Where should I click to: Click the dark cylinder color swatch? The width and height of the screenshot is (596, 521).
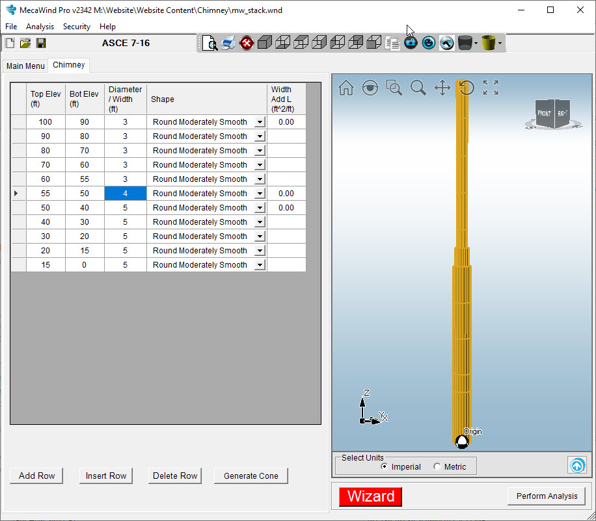pos(465,43)
